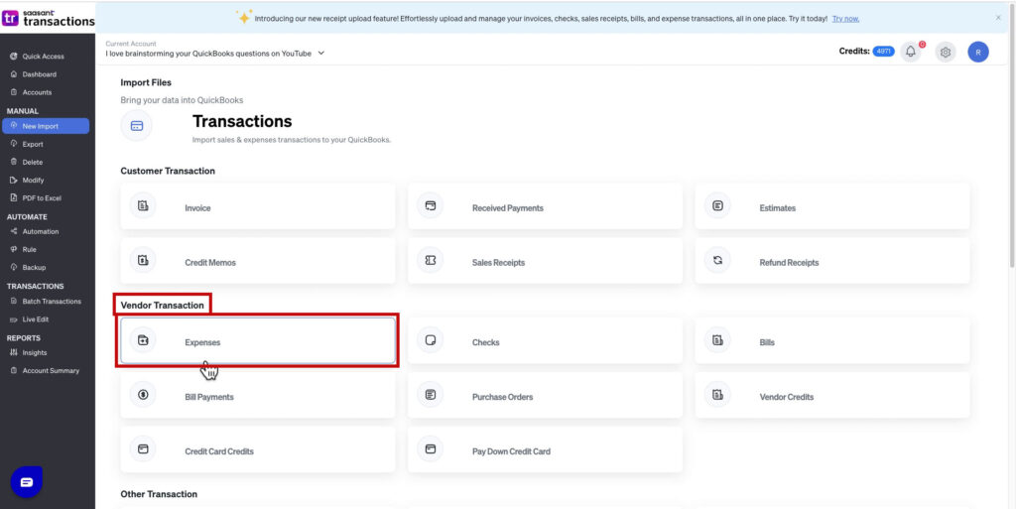Choose the Purchase Orders import label
Screen dimensions: 1016x509
point(503,397)
